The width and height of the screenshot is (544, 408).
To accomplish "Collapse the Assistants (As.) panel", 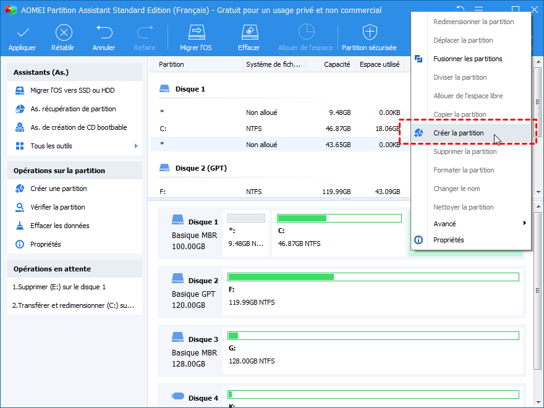I will [74, 73].
